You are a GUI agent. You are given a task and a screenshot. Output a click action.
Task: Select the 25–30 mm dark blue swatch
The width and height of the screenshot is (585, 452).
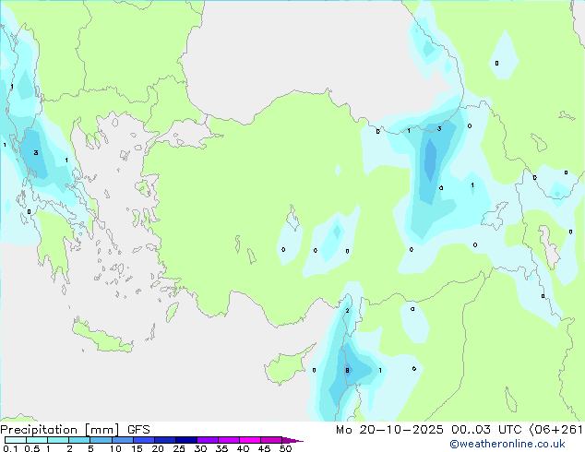[185, 440]
